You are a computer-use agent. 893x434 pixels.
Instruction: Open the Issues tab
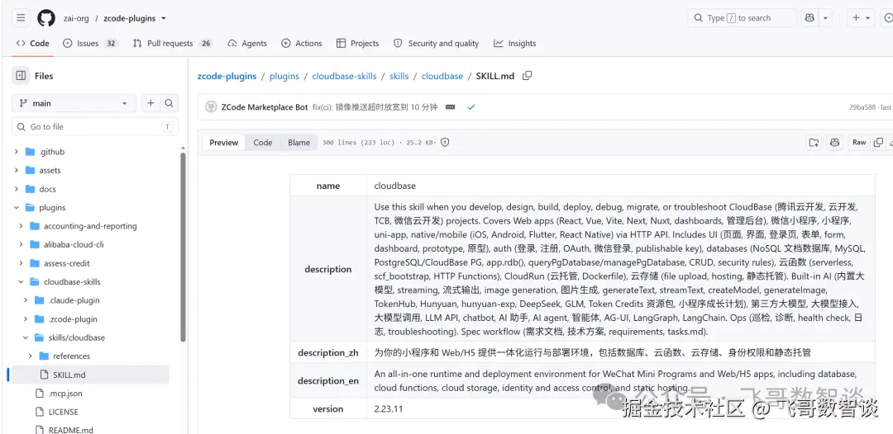[90, 43]
